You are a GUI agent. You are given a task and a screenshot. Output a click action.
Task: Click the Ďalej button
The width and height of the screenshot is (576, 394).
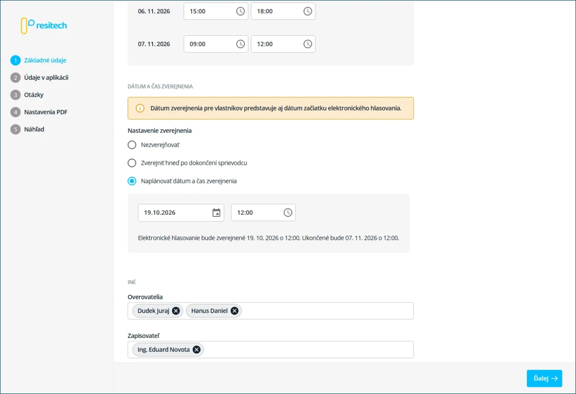click(544, 378)
